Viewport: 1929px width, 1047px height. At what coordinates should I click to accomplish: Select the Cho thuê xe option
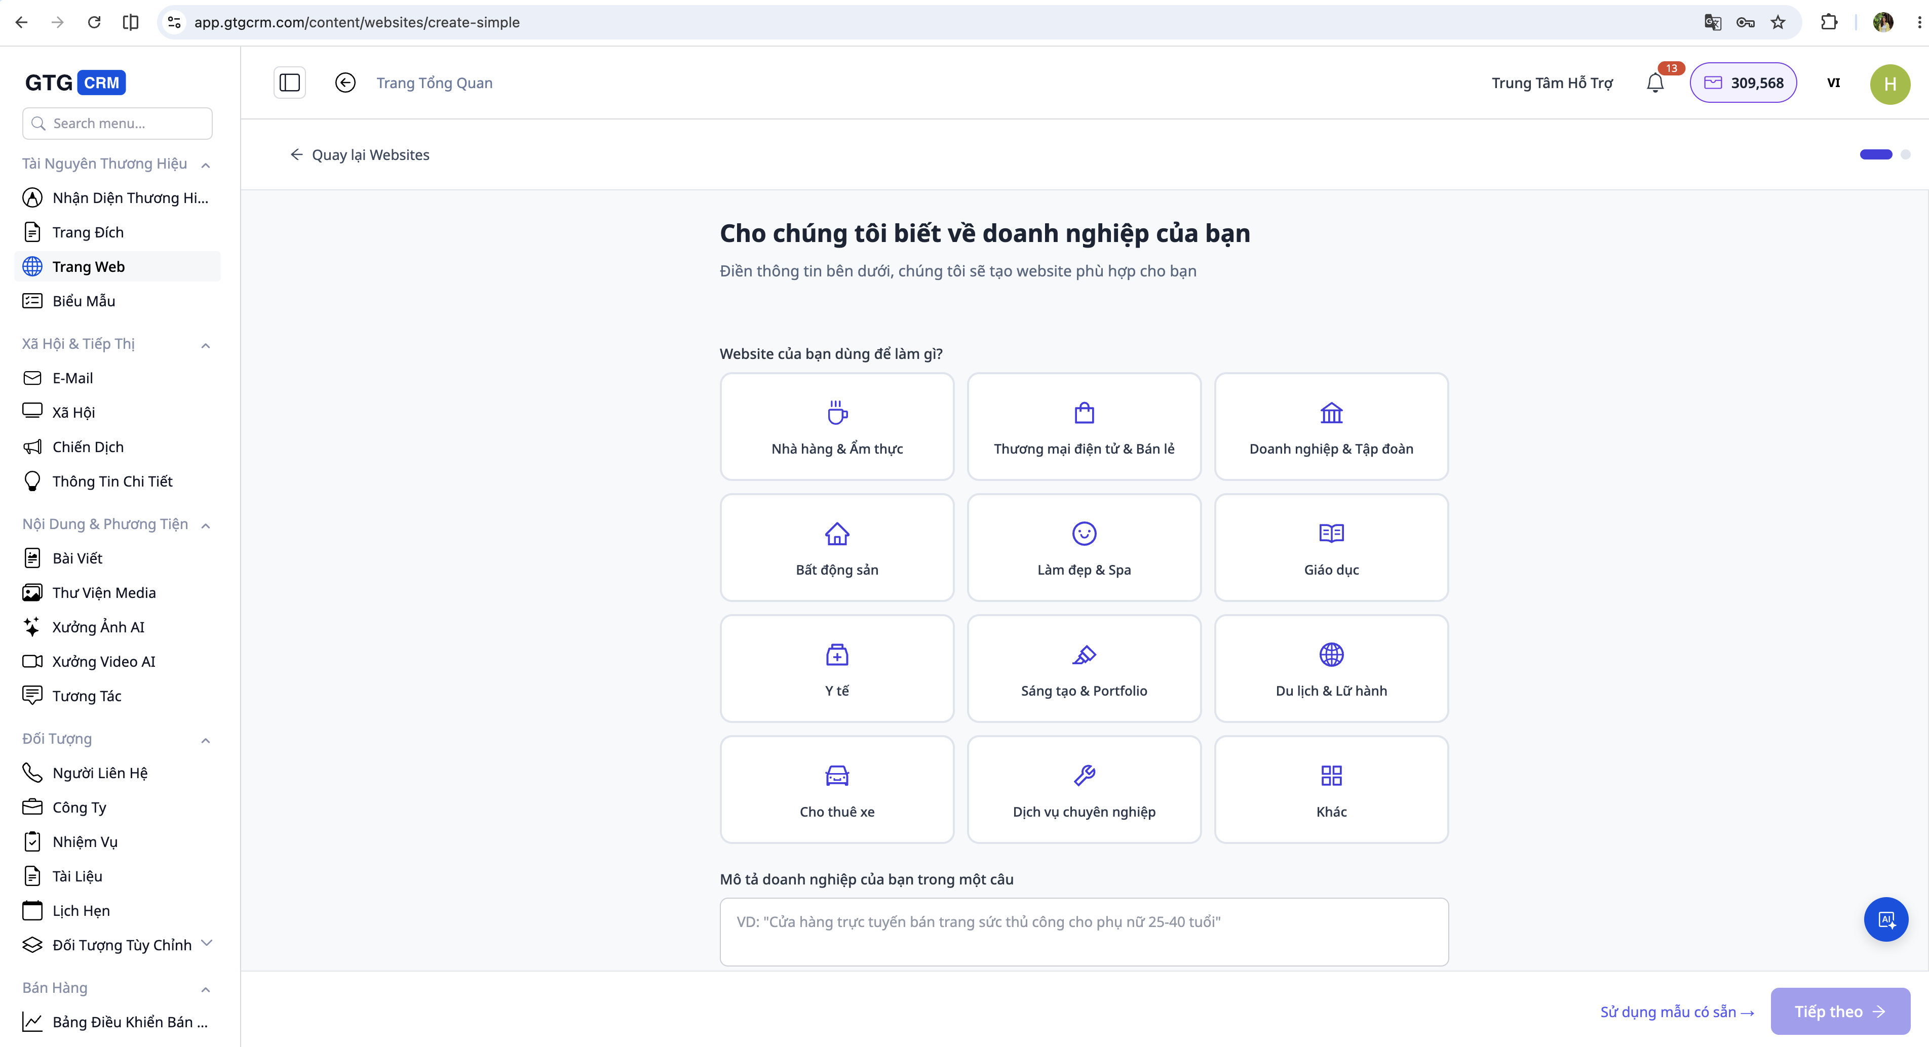click(836, 789)
